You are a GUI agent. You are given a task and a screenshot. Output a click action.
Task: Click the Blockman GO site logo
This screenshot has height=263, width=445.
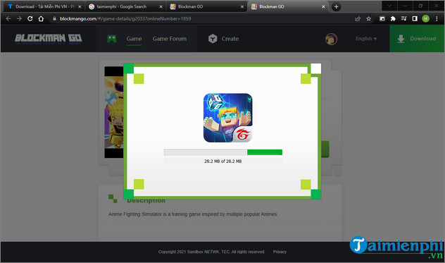(x=49, y=39)
